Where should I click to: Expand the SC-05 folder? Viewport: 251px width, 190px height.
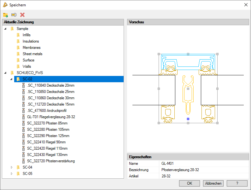[12, 174]
